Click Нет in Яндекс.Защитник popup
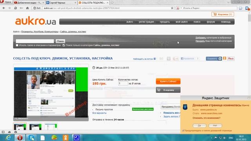 pos(215,126)
